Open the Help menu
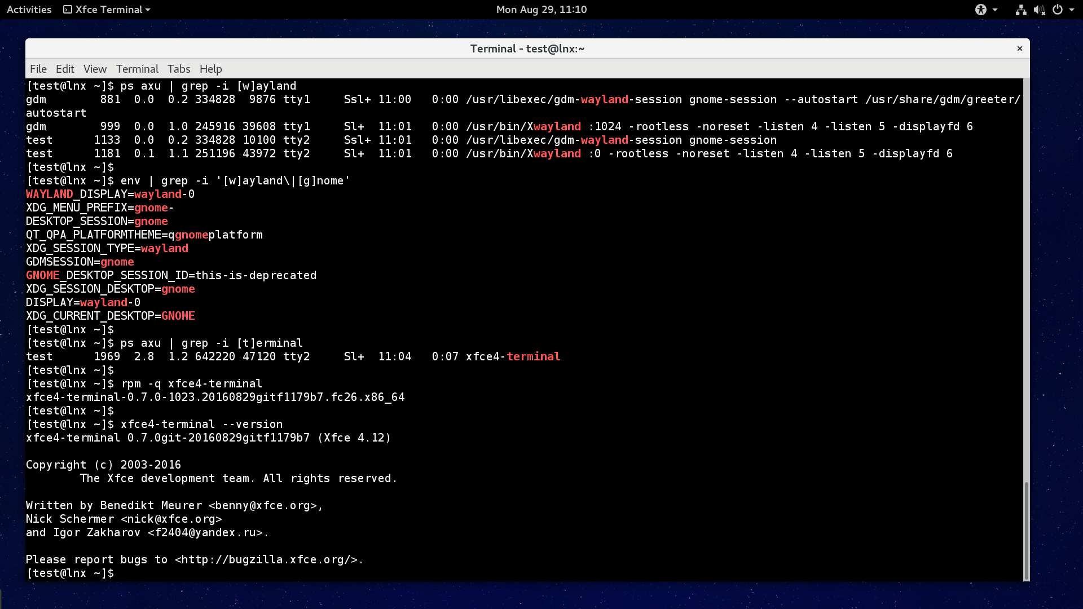The width and height of the screenshot is (1083, 609). (x=210, y=69)
